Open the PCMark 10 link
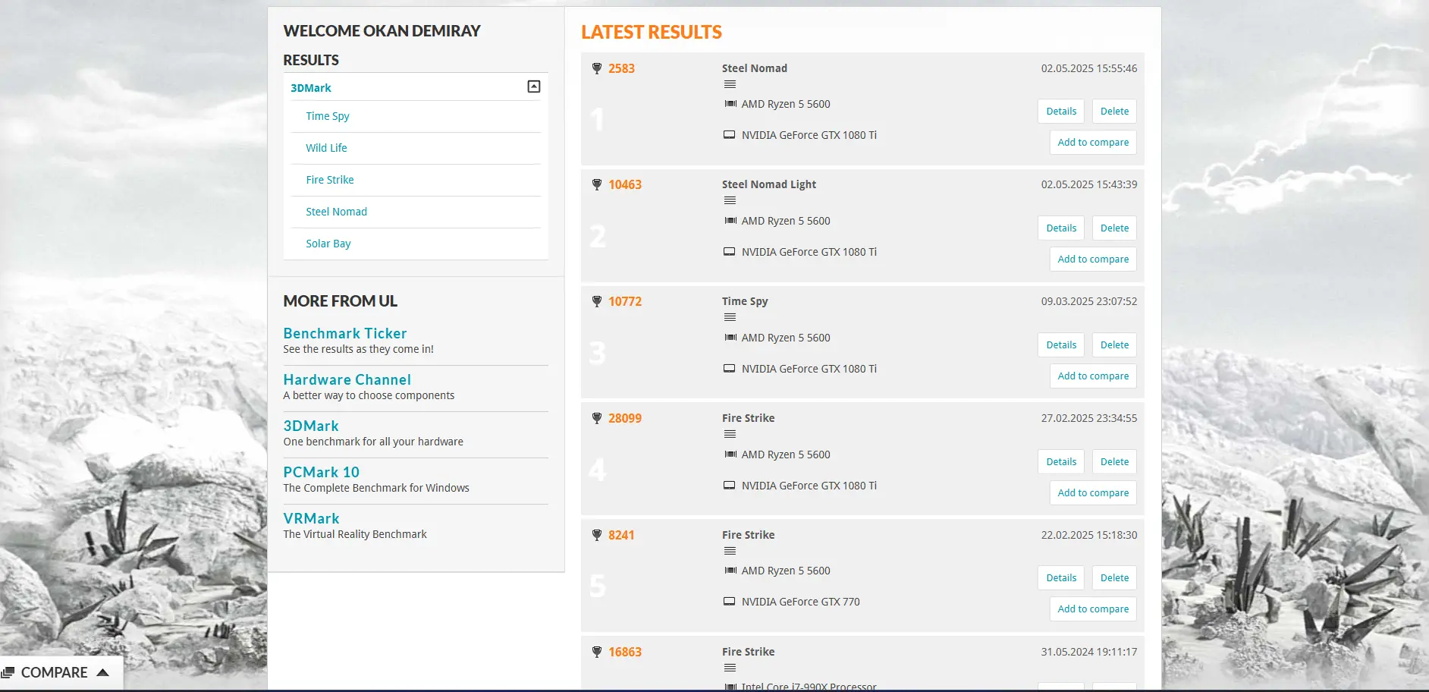This screenshot has width=1429, height=692. [322, 472]
